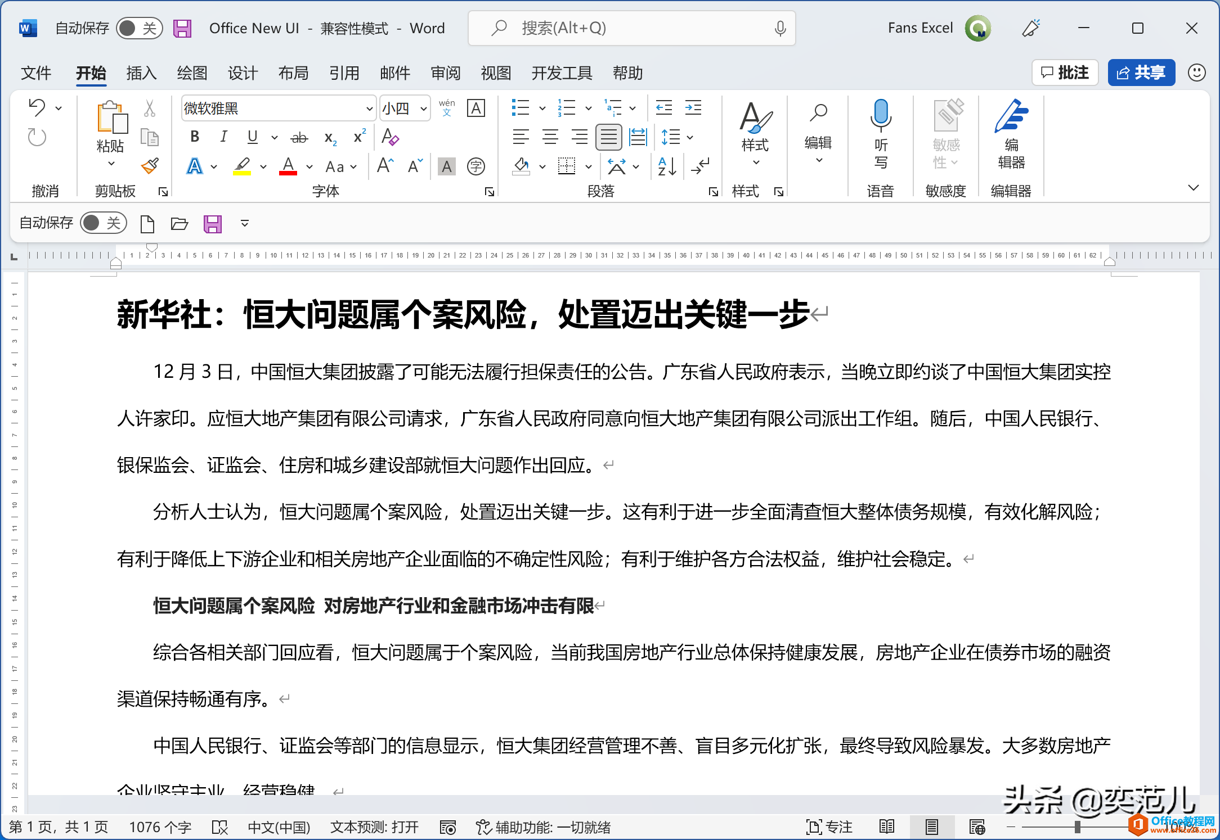Toggle character shading button

(447, 166)
